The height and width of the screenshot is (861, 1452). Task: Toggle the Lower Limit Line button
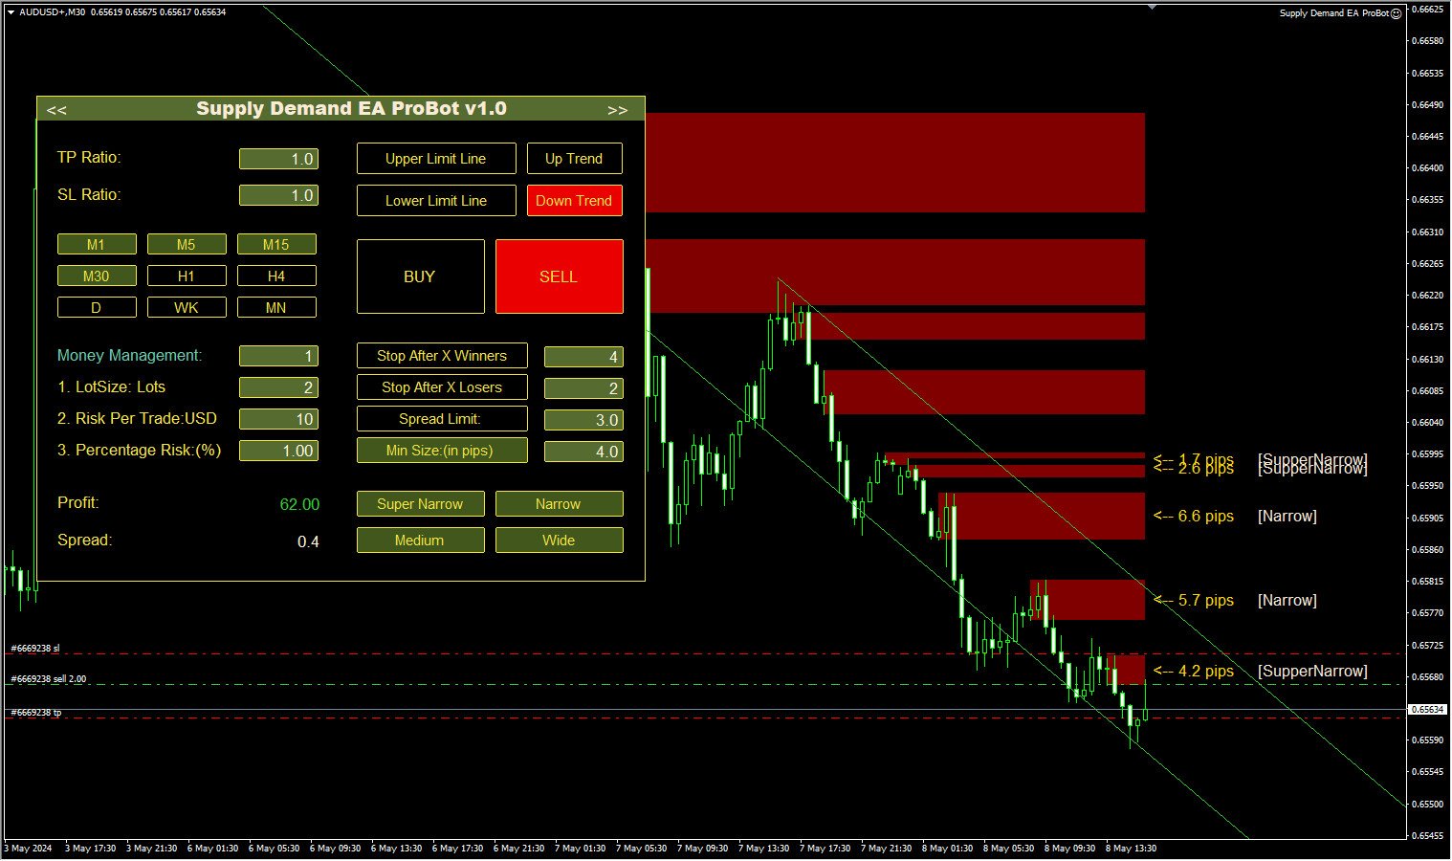tap(436, 201)
